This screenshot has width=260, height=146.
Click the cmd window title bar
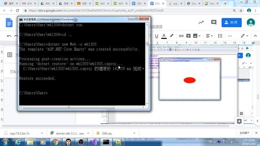73,19
